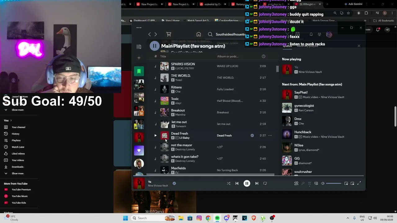The image size is (397, 223).
Task: Open the All Bookmarks folder
Action: [x=384, y=21]
